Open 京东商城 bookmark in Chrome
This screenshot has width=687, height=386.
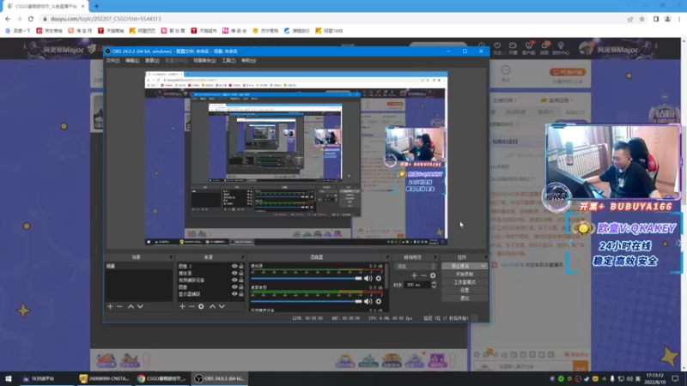[49, 31]
